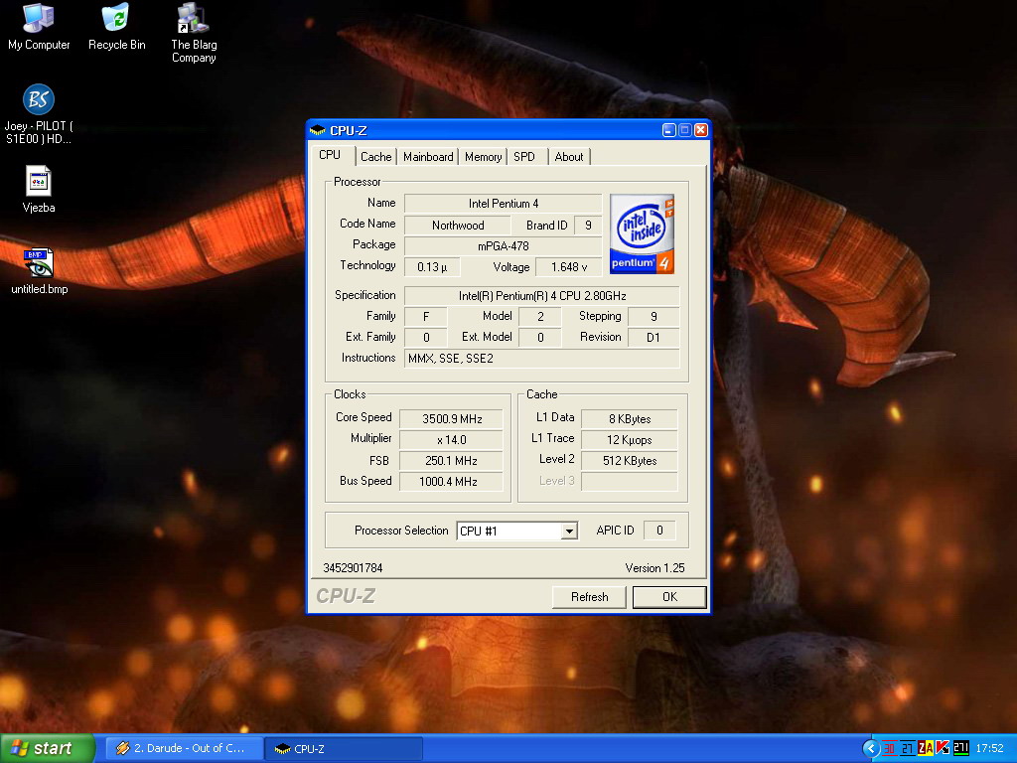Select the Joey - PILOT desktop file
Screen dimensions: 1017x763
pyautogui.click(x=39, y=100)
